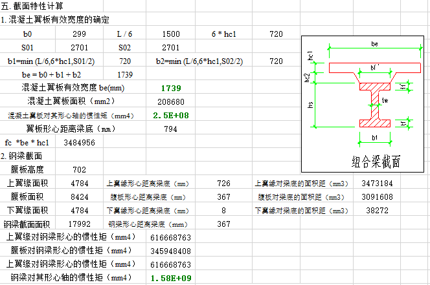The image size is (430, 285).
Task: Select the 'b2=min (L/6,6*hc1,S02/2)' cell
Action: [199, 61]
